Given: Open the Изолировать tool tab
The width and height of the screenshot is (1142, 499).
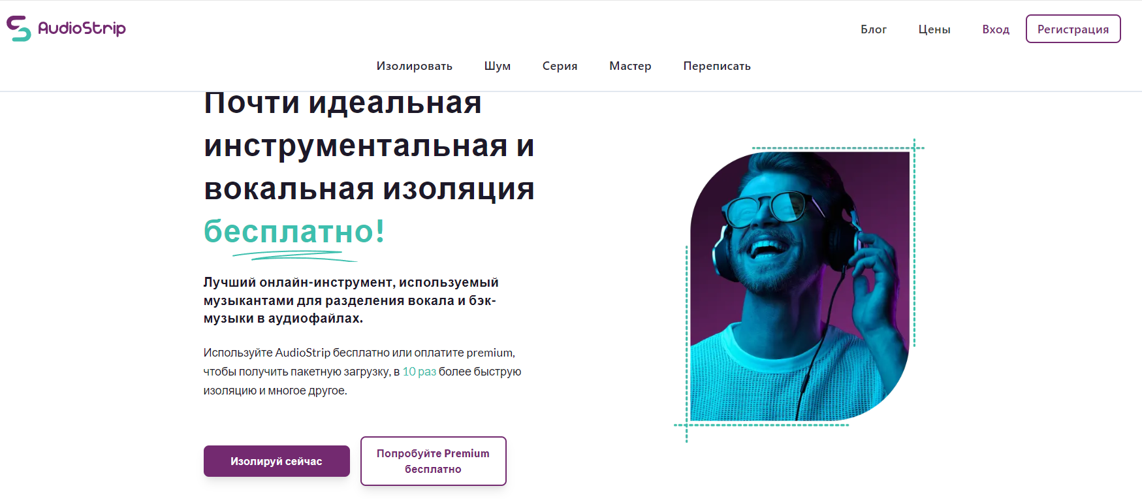Looking at the screenshot, I should point(415,66).
